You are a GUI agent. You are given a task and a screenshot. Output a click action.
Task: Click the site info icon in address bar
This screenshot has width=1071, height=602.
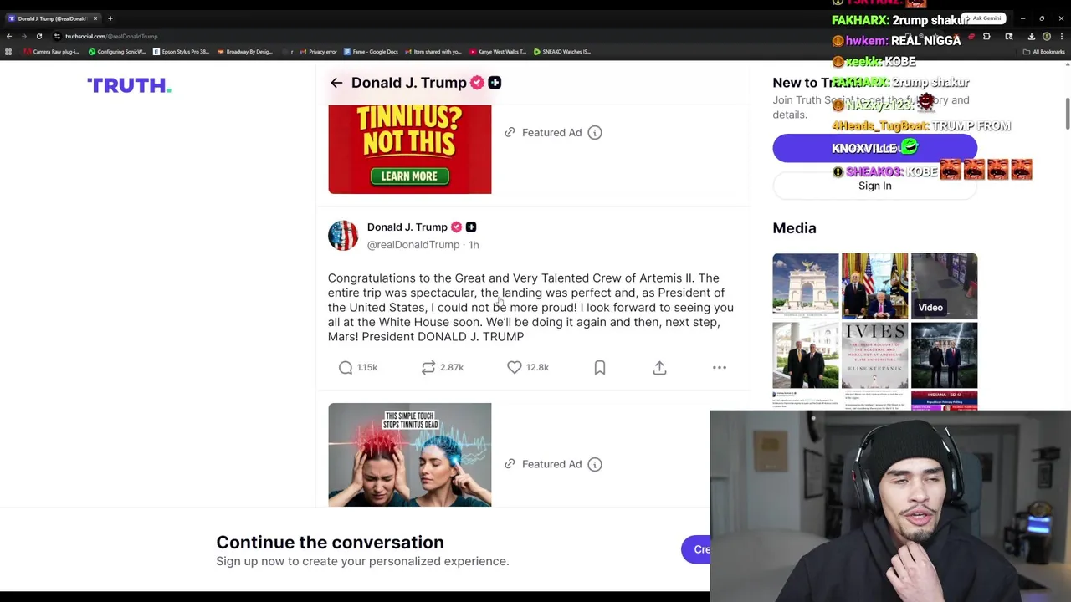57,36
